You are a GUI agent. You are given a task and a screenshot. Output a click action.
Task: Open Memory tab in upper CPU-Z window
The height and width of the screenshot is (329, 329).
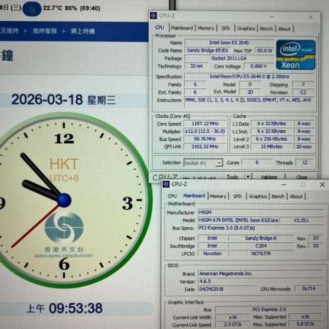[x=206, y=28]
